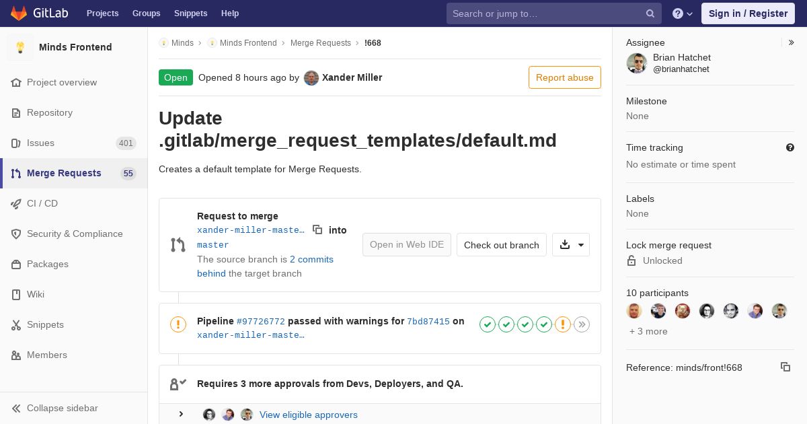The width and height of the screenshot is (807, 424).
Task: Click the warning pipeline stage icon
Action: click(x=563, y=325)
